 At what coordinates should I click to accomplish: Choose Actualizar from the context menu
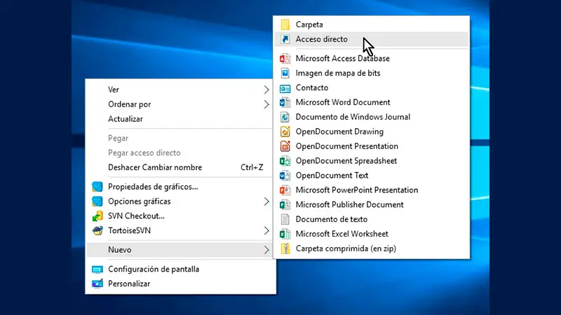click(x=180, y=119)
